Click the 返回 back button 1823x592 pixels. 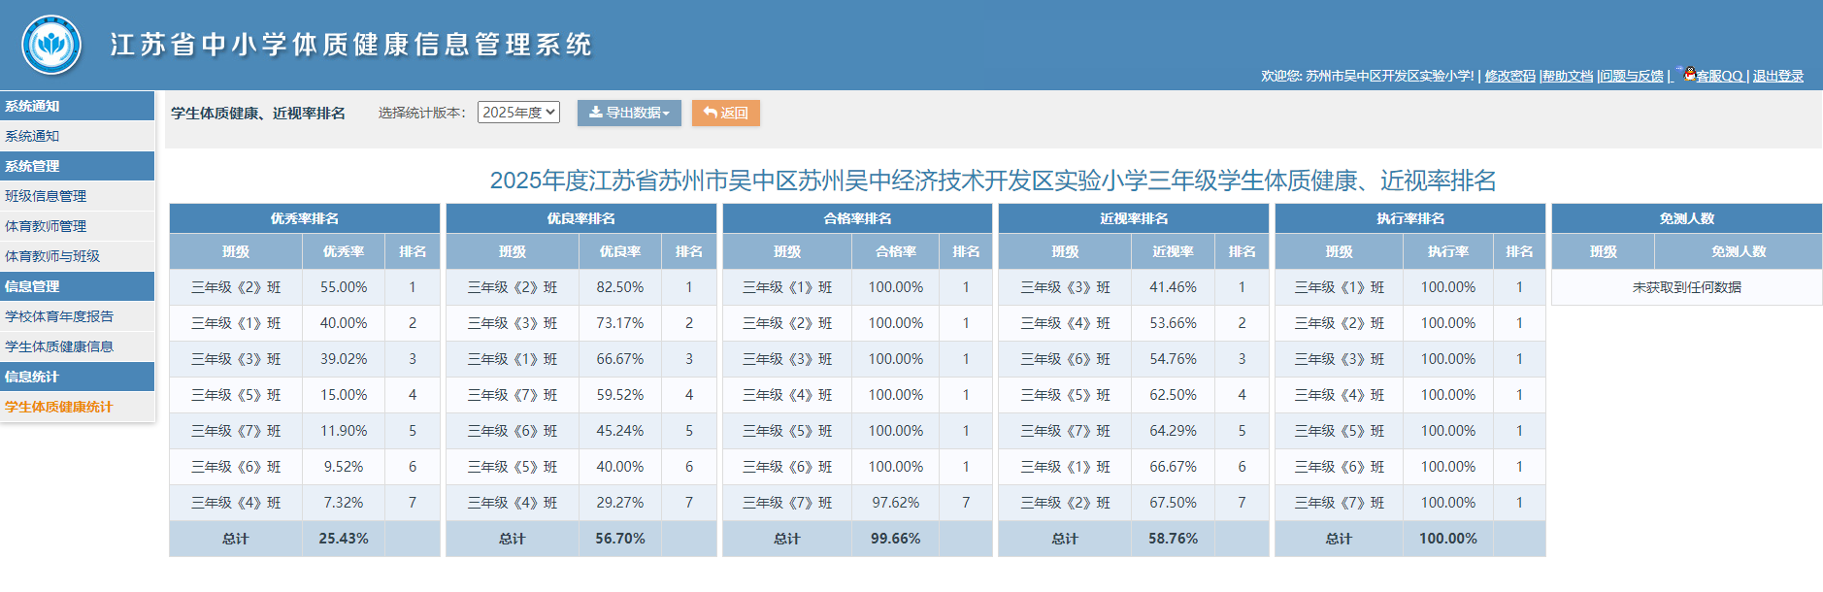pos(725,114)
